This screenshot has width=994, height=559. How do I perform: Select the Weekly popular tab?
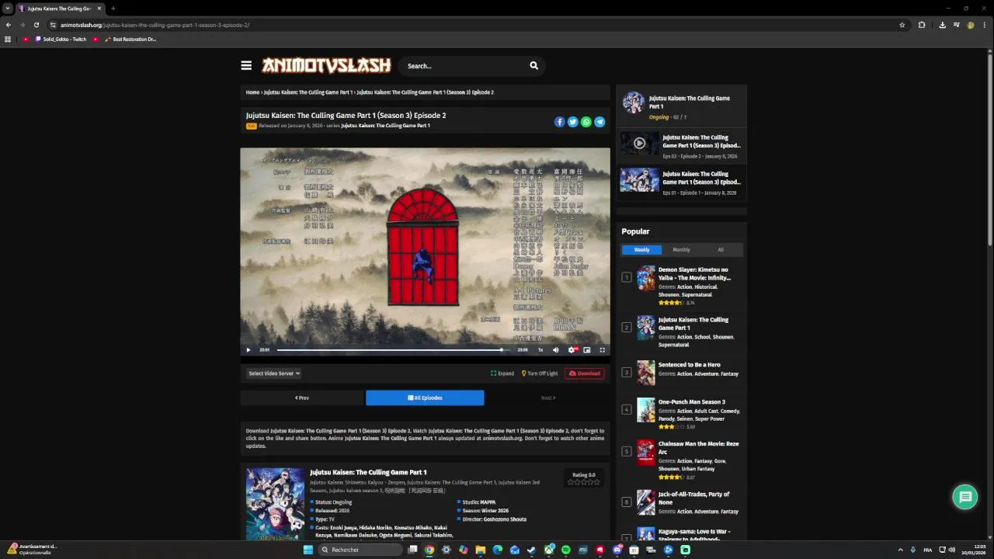pos(641,250)
